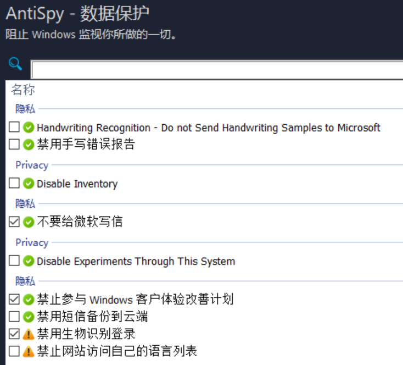Tick the Disable Inventory checkbox
This screenshot has height=365, width=403.
tap(14, 183)
